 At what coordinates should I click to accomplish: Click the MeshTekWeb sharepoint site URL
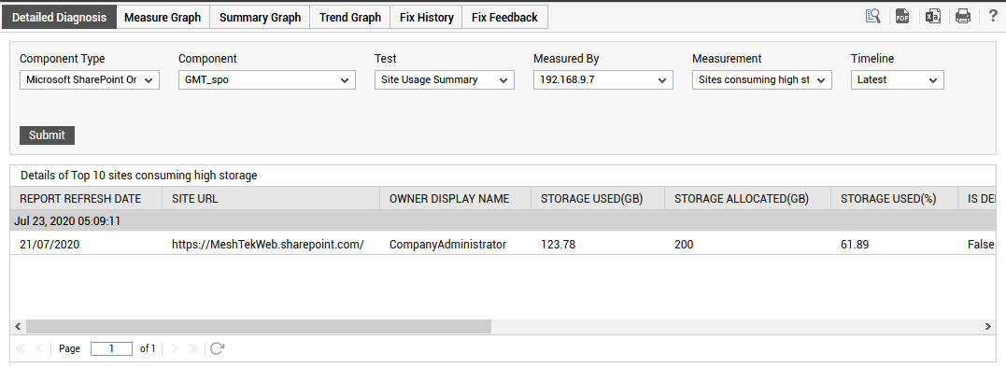pos(268,245)
